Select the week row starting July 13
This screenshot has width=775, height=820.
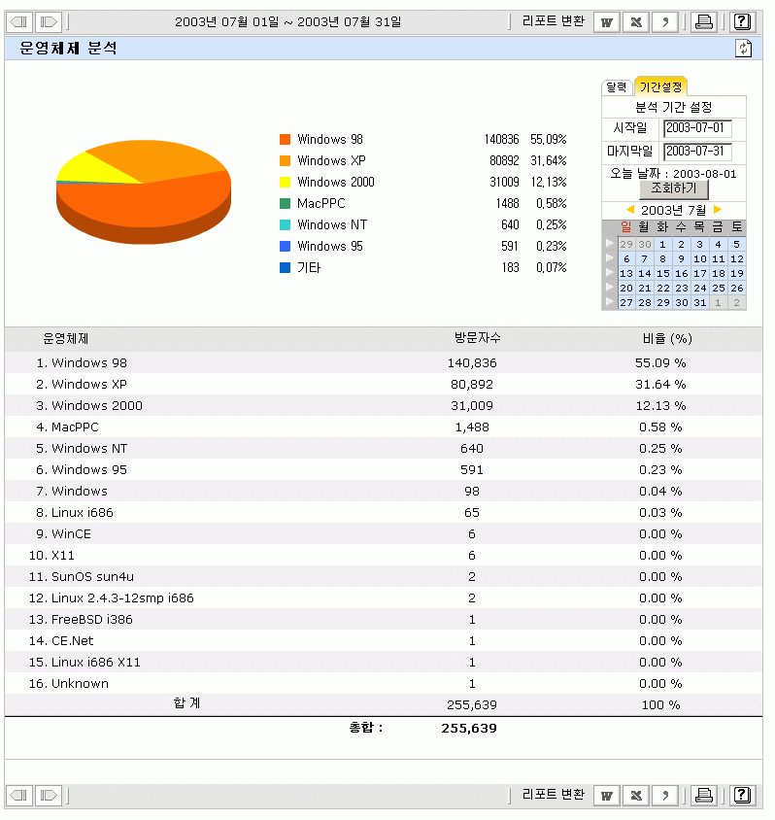pyautogui.click(x=609, y=273)
